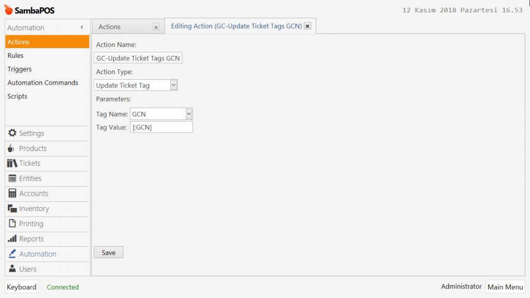
Task: Click the Users person icon
Action: 12,269
